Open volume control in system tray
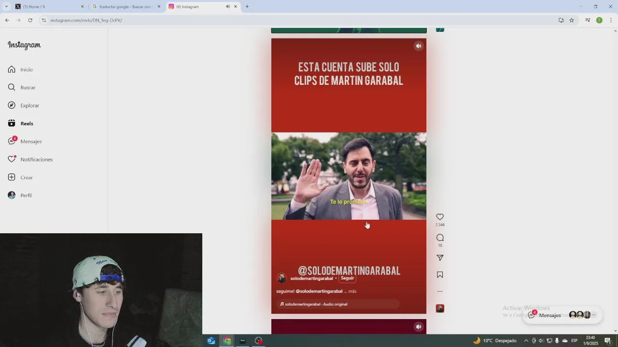 pyautogui.click(x=541, y=341)
